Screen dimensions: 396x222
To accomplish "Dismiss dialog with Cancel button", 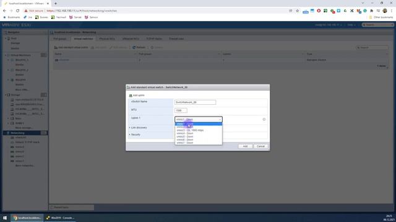I will (260, 146).
